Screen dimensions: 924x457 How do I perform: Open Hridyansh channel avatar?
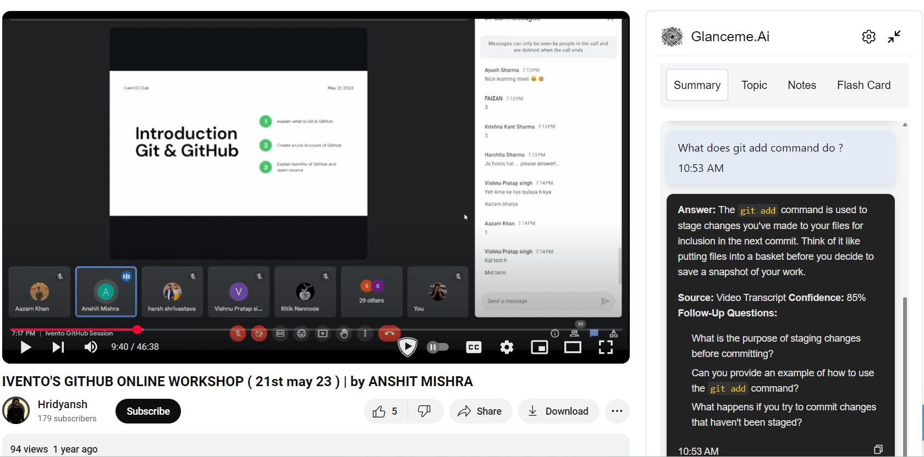click(16, 411)
